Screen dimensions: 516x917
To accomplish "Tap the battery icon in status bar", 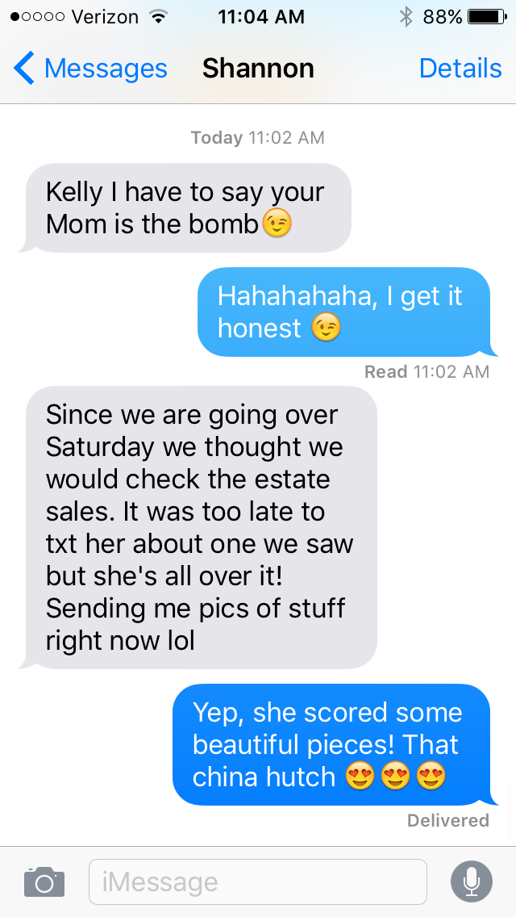I will click(x=487, y=16).
